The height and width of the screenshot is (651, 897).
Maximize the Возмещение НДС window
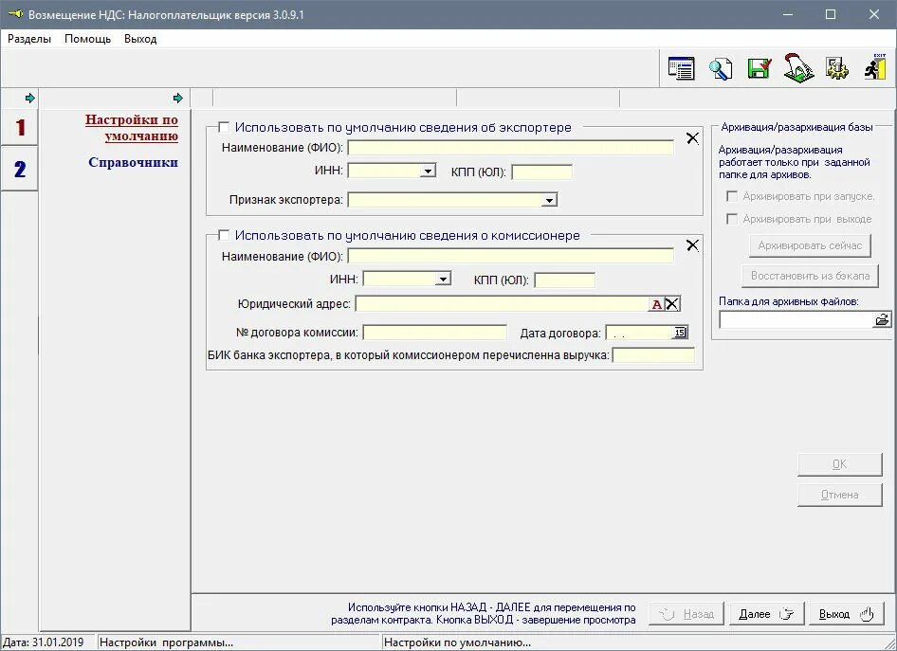831,14
